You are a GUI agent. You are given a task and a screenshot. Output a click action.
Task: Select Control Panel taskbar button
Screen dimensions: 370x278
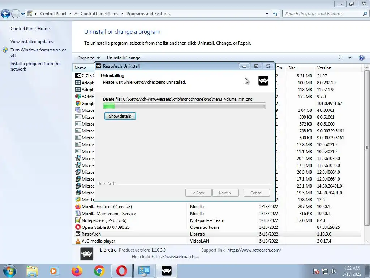coord(144,271)
